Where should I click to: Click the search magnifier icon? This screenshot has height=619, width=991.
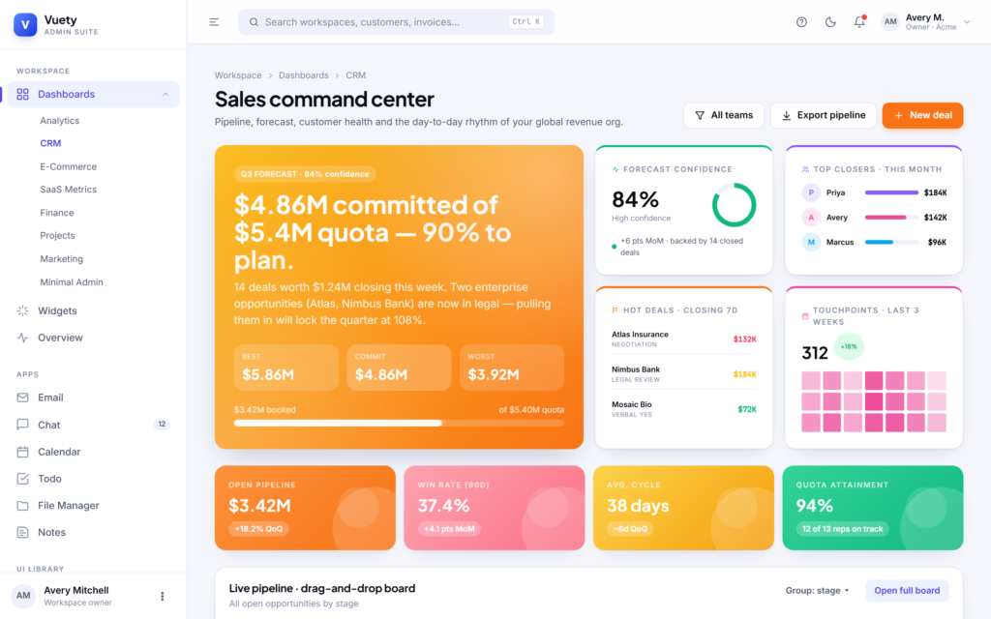254,22
